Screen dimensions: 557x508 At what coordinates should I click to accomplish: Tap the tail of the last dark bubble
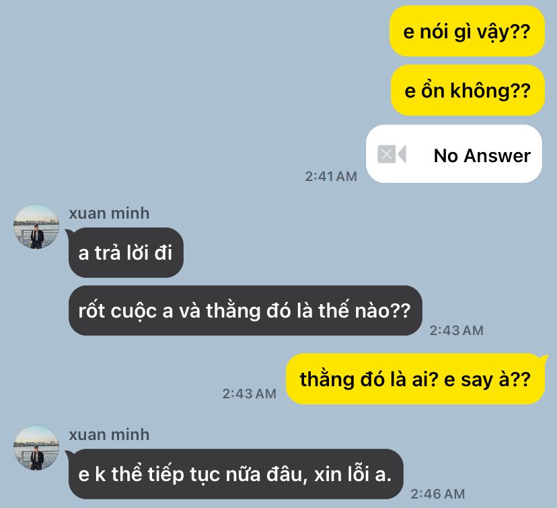point(68,453)
